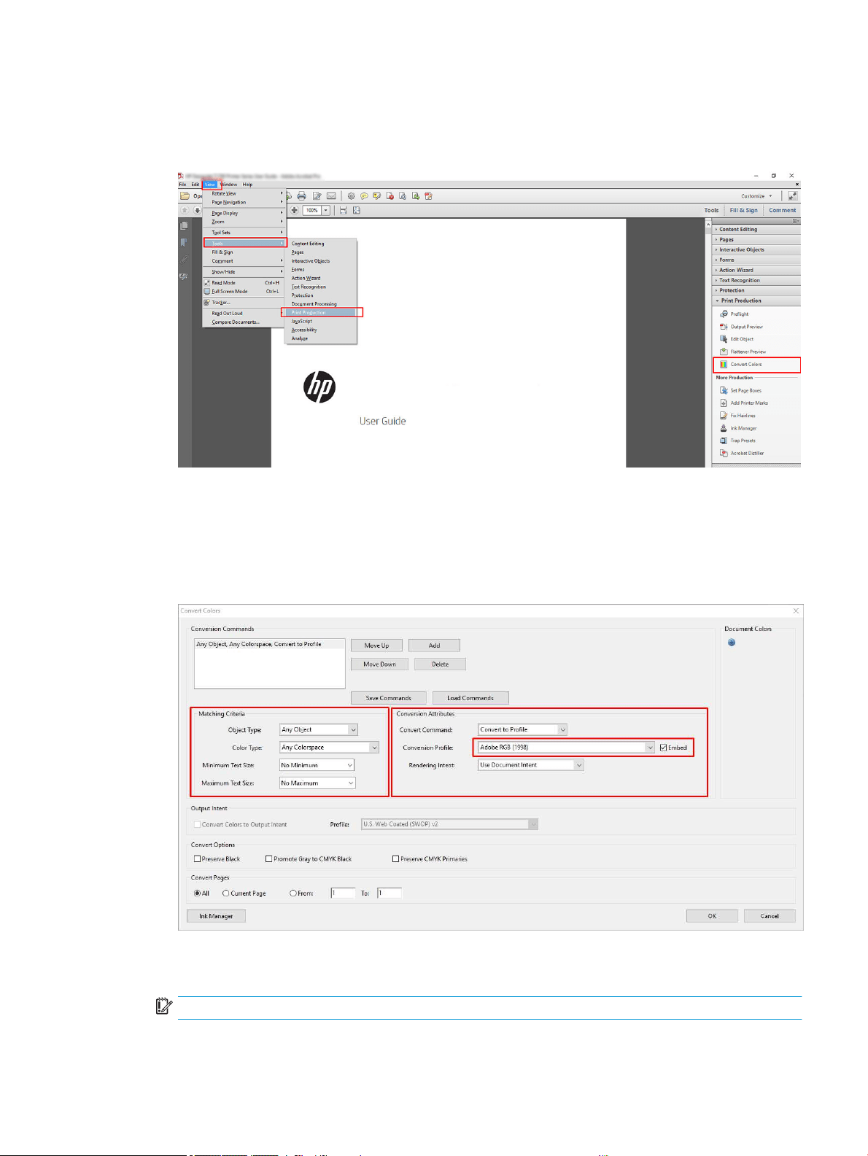
Task: Open the Help menu
Action: click(248, 185)
